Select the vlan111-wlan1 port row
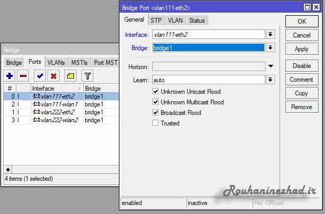This screenshot has height=214, width=325. 58,104
